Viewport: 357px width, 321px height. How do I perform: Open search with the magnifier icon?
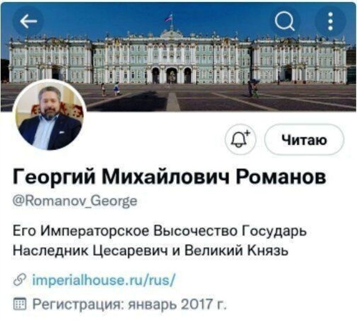point(285,21)
